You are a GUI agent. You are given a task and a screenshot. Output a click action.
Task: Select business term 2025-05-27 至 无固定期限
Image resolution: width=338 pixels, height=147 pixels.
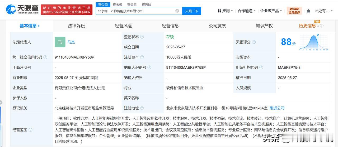pos(76,78)
